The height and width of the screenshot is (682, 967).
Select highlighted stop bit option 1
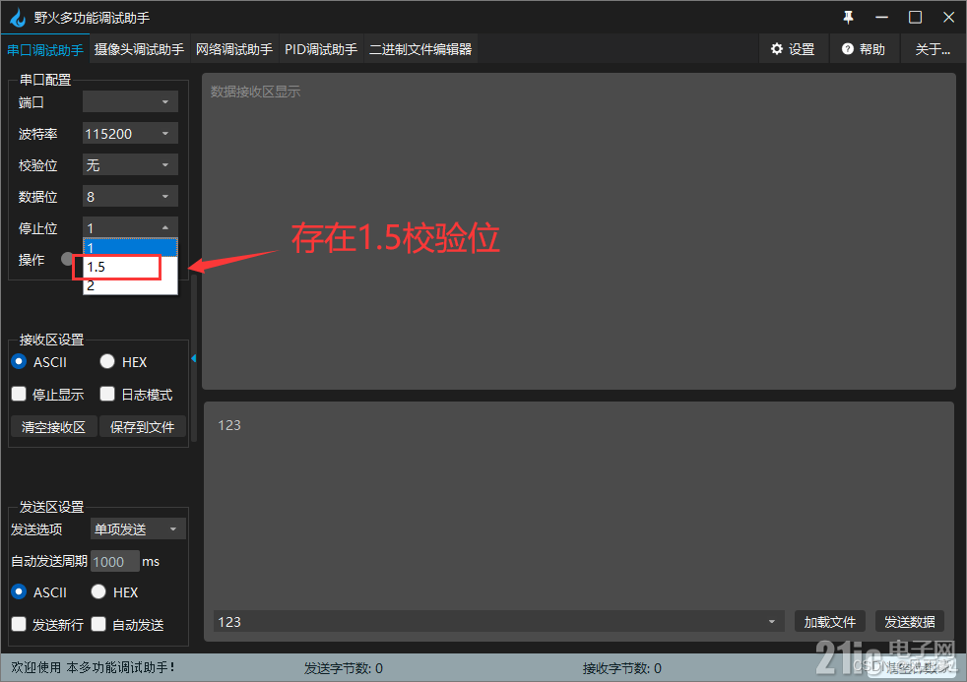130,248
